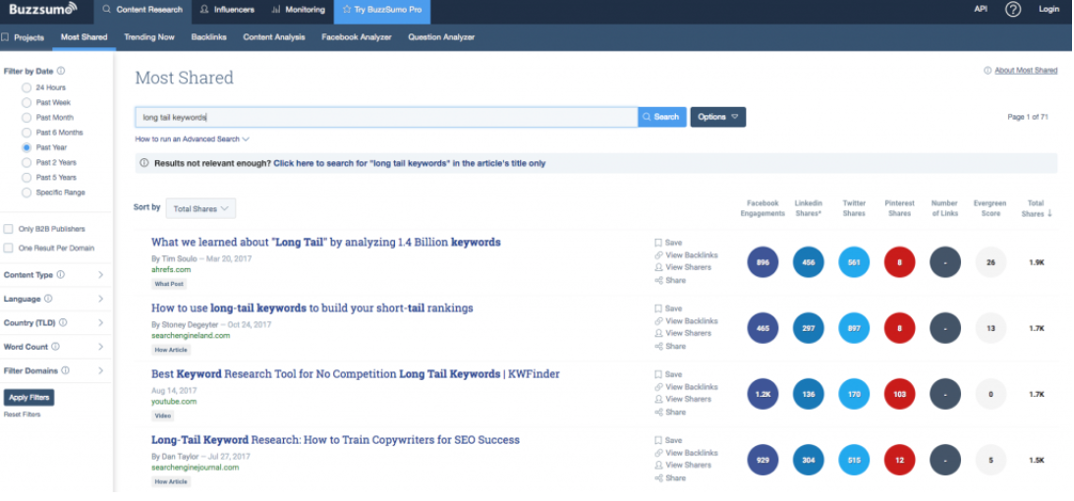The height and width of the screenshot is (501, 1074).
Task: Click the Filter by Date info icon
Action: [61, 71]
